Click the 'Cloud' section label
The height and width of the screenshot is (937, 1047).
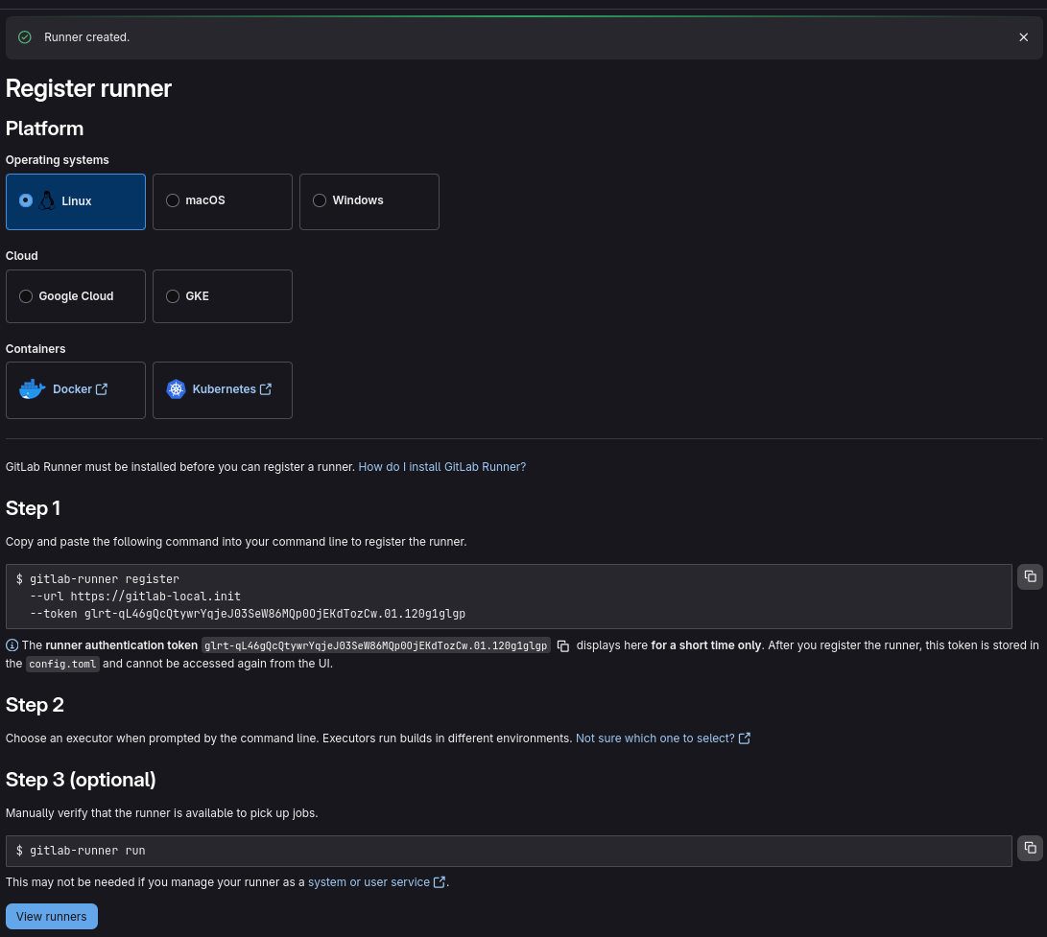pos(22,256)
